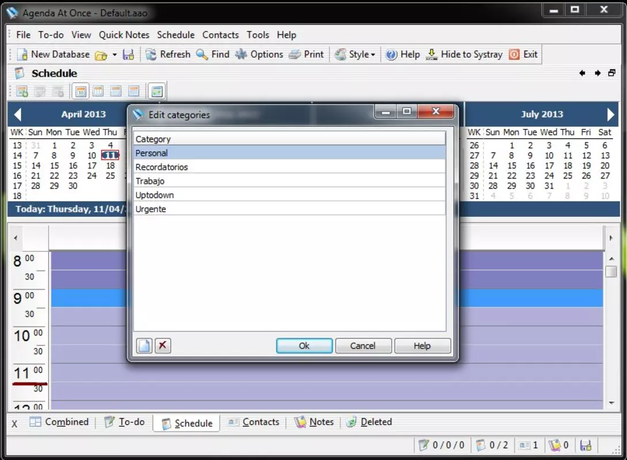Select the Schedule bottom tab
Screen dimensions: 627x460
pos(187,423)
